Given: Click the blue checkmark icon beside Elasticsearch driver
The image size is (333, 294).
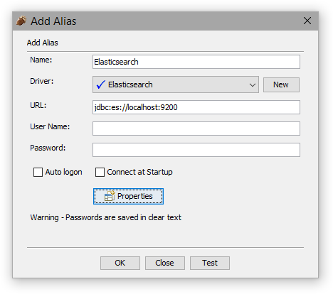Looking at the screenshot, I should tap(100, 85).
